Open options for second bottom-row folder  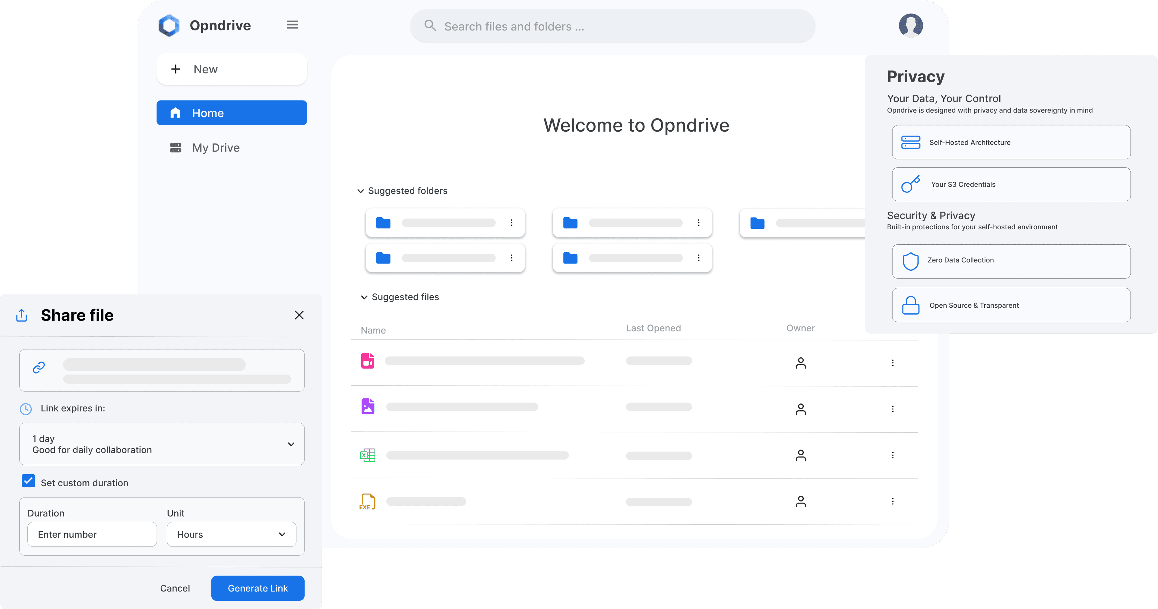(x=699, y=258)
